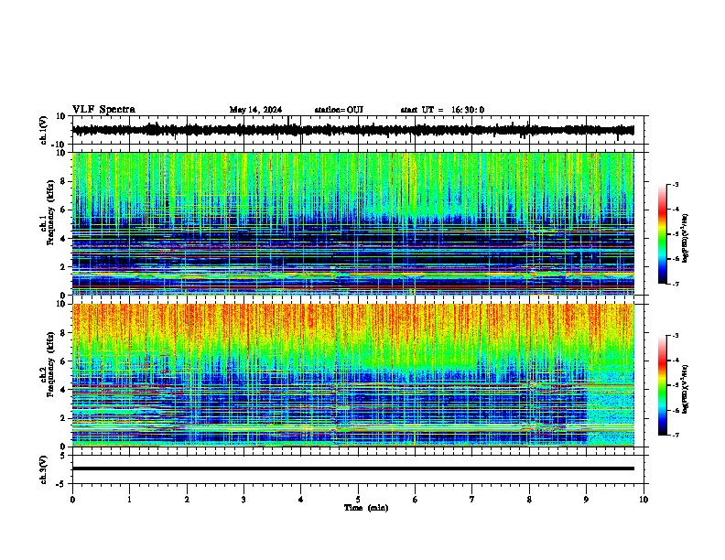Screen dimensions: 725x560
Task: Click the "8" kHz tick on ch.1 frequency axis
Action: click(x=63, y=181)
